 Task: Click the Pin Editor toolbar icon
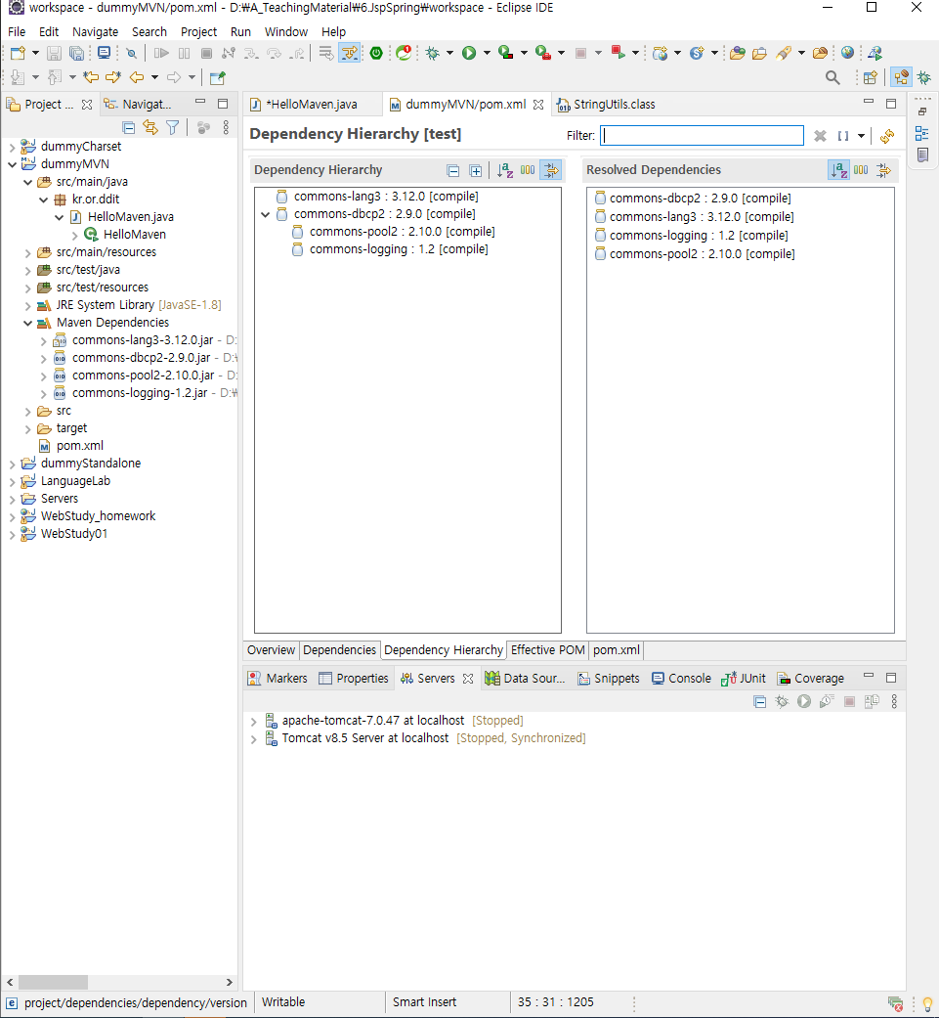[217, 78]
